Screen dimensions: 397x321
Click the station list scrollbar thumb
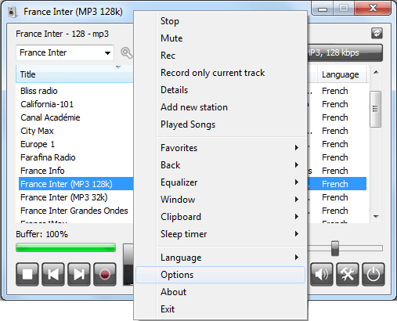click(376, 109)
